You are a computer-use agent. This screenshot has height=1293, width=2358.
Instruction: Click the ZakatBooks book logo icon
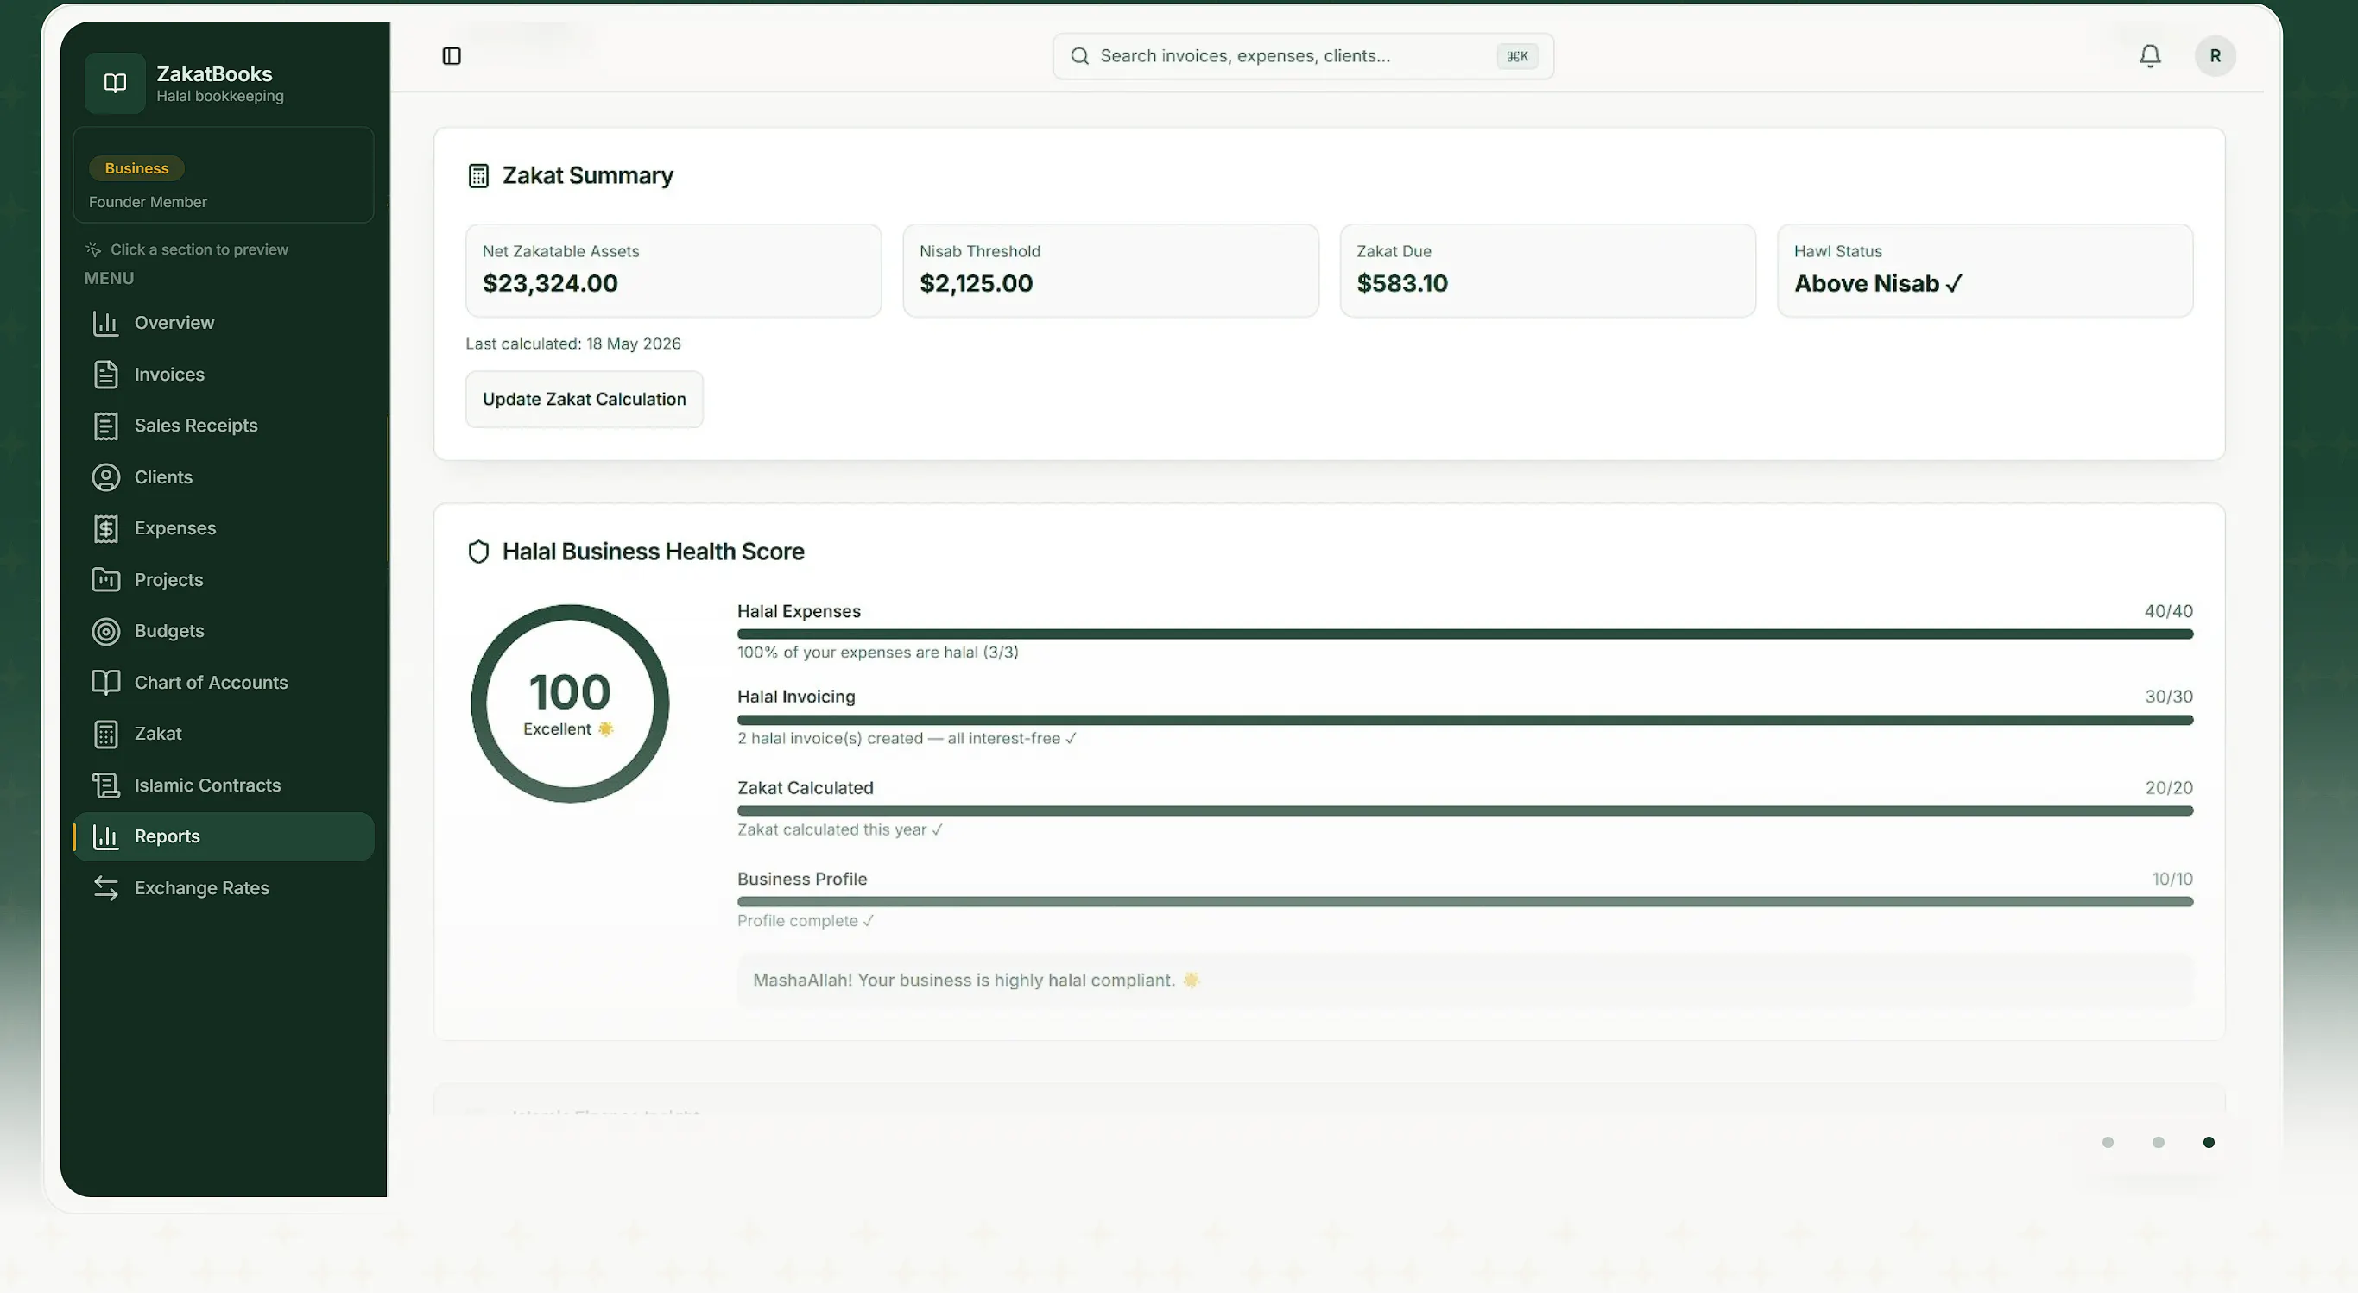point(115,83)
